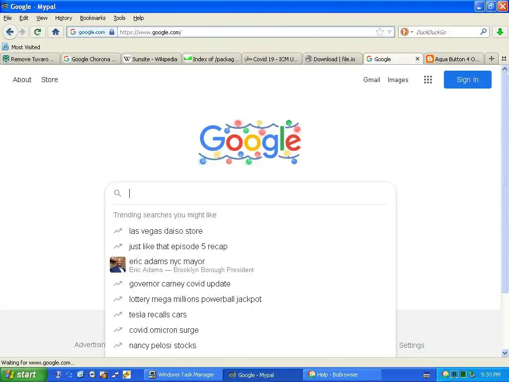
Task: Select suggestion las vegas daiso store
Action: pyautogui.click(x=251, y=231)
